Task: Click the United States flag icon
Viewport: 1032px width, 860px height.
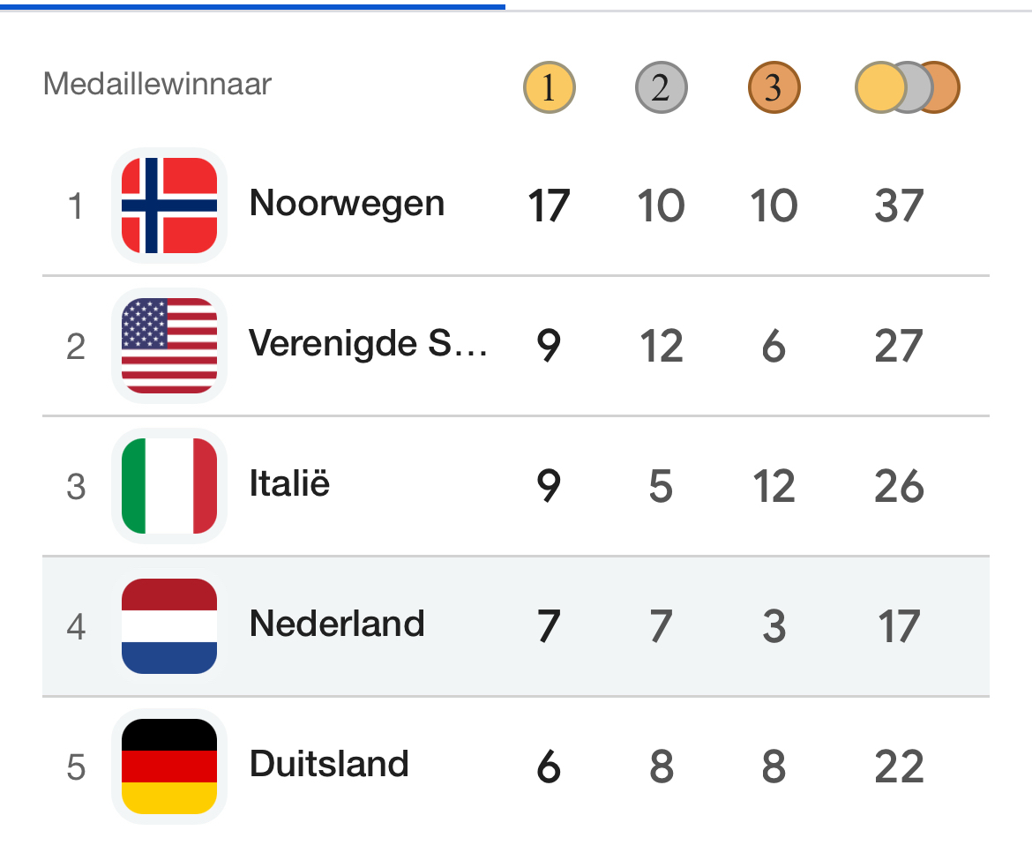Action: (169, 346)
